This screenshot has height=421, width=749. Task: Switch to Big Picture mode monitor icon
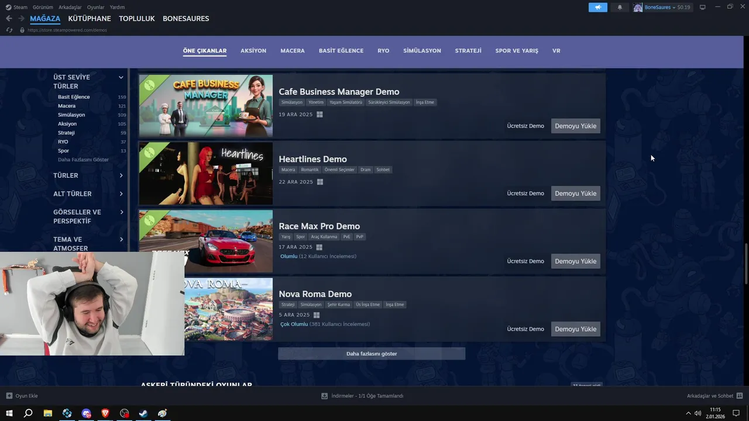coord(703,8)
